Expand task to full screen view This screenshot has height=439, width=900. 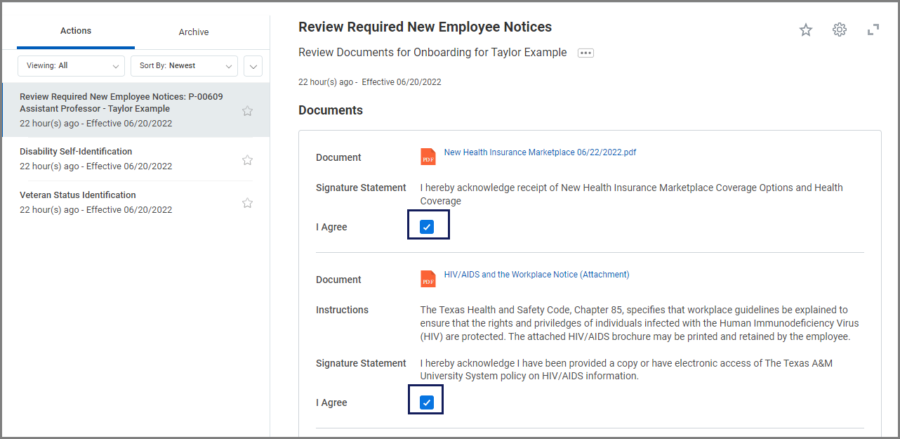pyautogui.click(x=873, y=30)
